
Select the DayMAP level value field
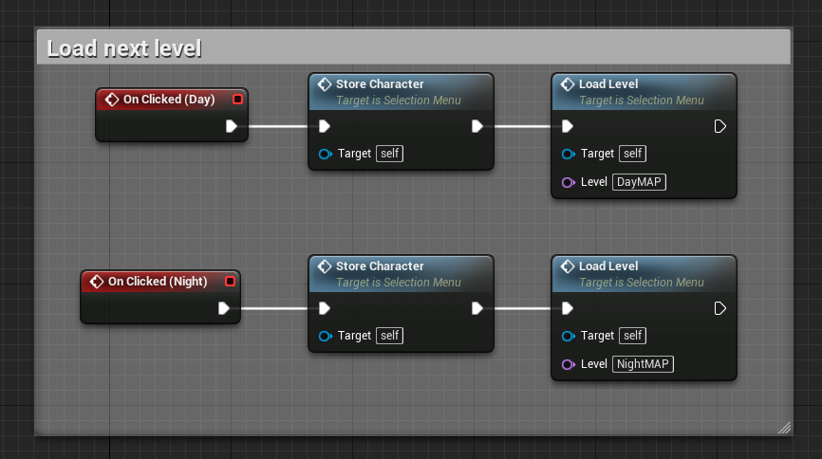[639, 182]
